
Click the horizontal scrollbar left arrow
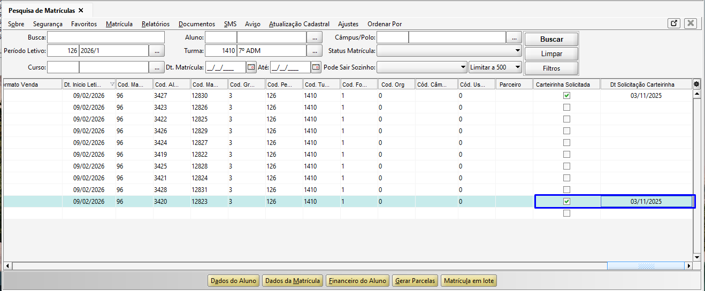point(7,265)
